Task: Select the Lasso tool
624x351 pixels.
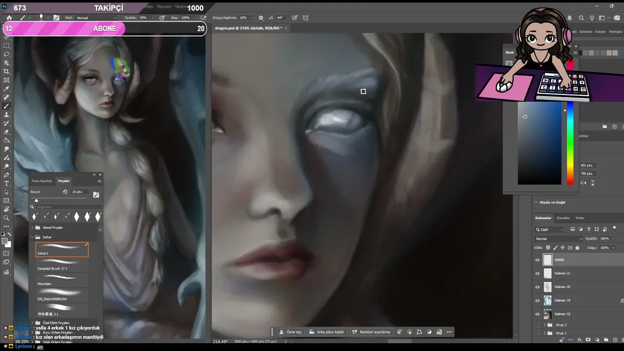Action: [x=7, y=54]
